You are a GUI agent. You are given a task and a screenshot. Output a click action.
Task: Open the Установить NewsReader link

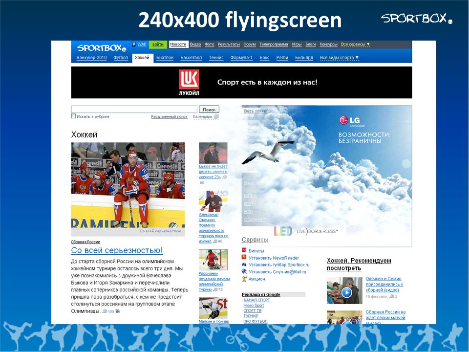click(x=274, y=258)
